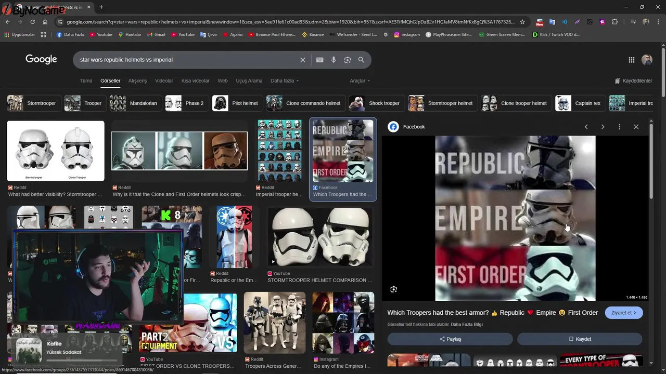This screenshot has height=374, width=666.
Task: Open the instagram bookmark
Action: pyautogui.click(x=407, y=35)
